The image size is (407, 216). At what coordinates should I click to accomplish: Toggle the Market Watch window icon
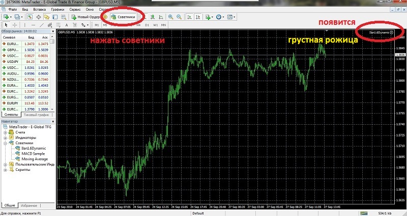30,17
